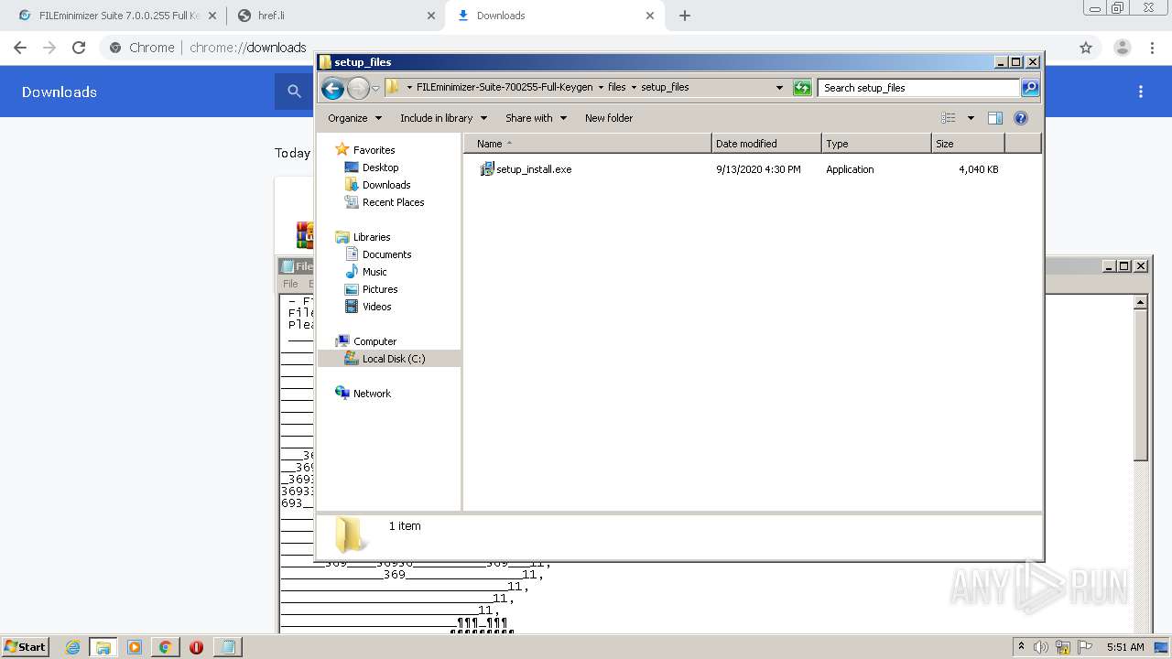Sort by Date modified column
This screenshot has width=1172, height=659.
tap(766, 144)
